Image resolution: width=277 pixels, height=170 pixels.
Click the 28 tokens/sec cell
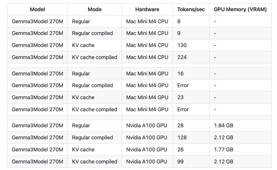coord(180,126)
